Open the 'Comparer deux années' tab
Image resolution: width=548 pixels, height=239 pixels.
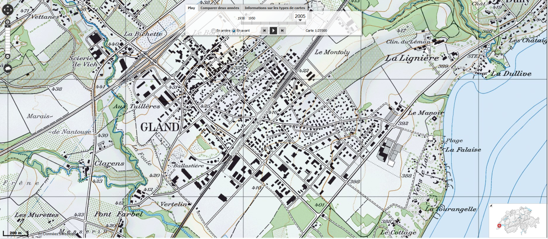(220, 8)
